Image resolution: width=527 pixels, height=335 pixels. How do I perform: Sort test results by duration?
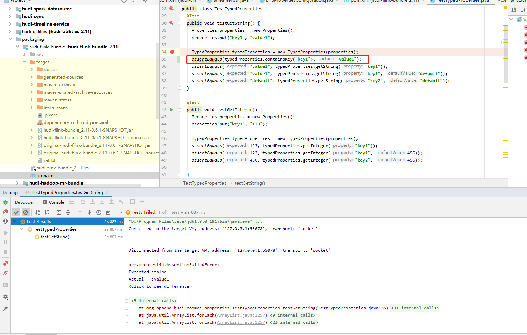[x=47, y=212]
